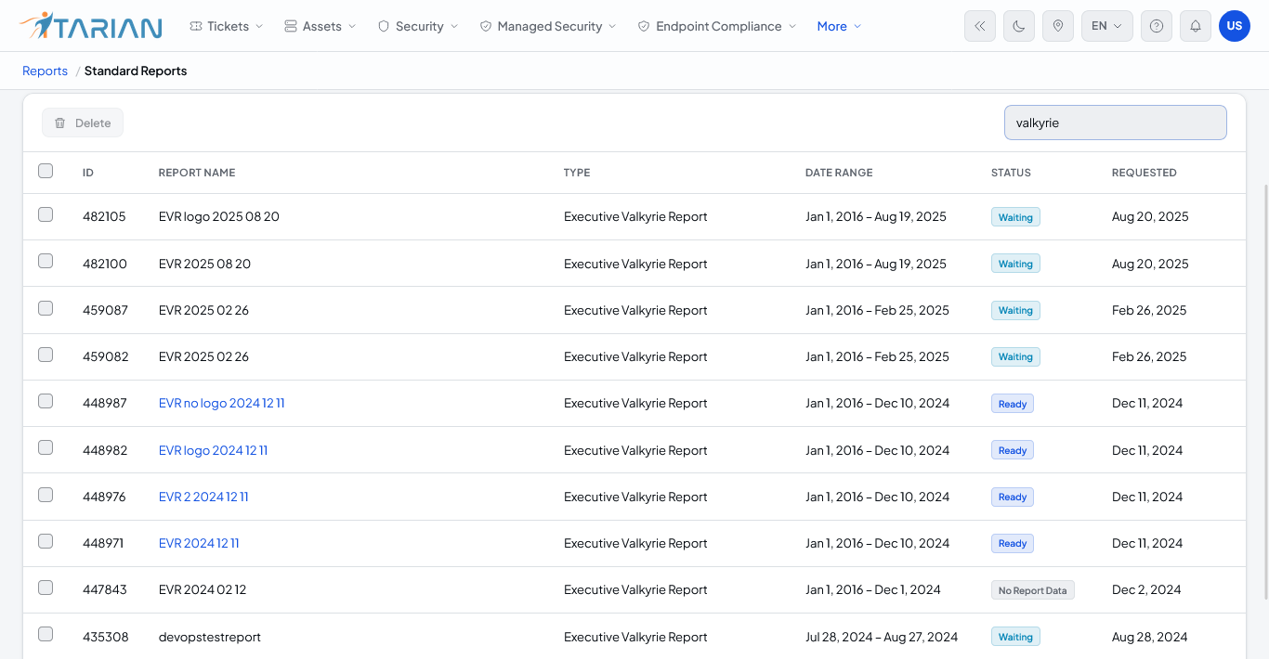The height and width of the screenshot is (659, 1269).
Task: Open report EVR 2 2024 12 11
Action: click(x=203, y=497)
